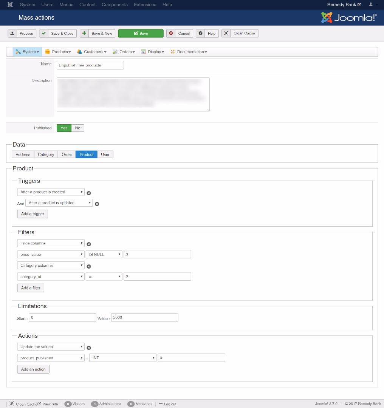Open the top bar Help menu
Viewport: 384px width, 408px height.
tap(167, 5)
